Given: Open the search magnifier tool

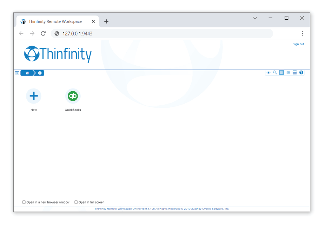Looking at the screenshot, I should coord(275,73).
